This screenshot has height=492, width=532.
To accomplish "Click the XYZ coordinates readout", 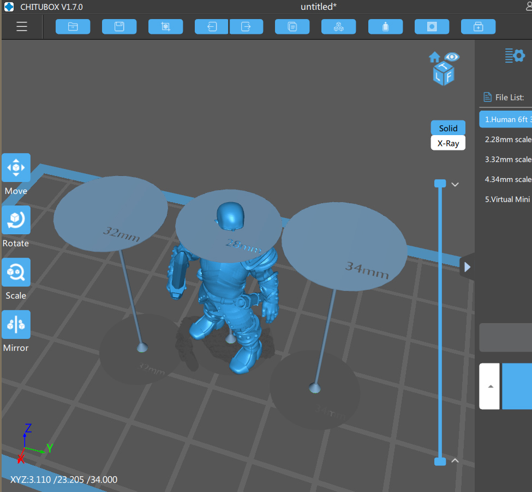I will coord(64,479).
